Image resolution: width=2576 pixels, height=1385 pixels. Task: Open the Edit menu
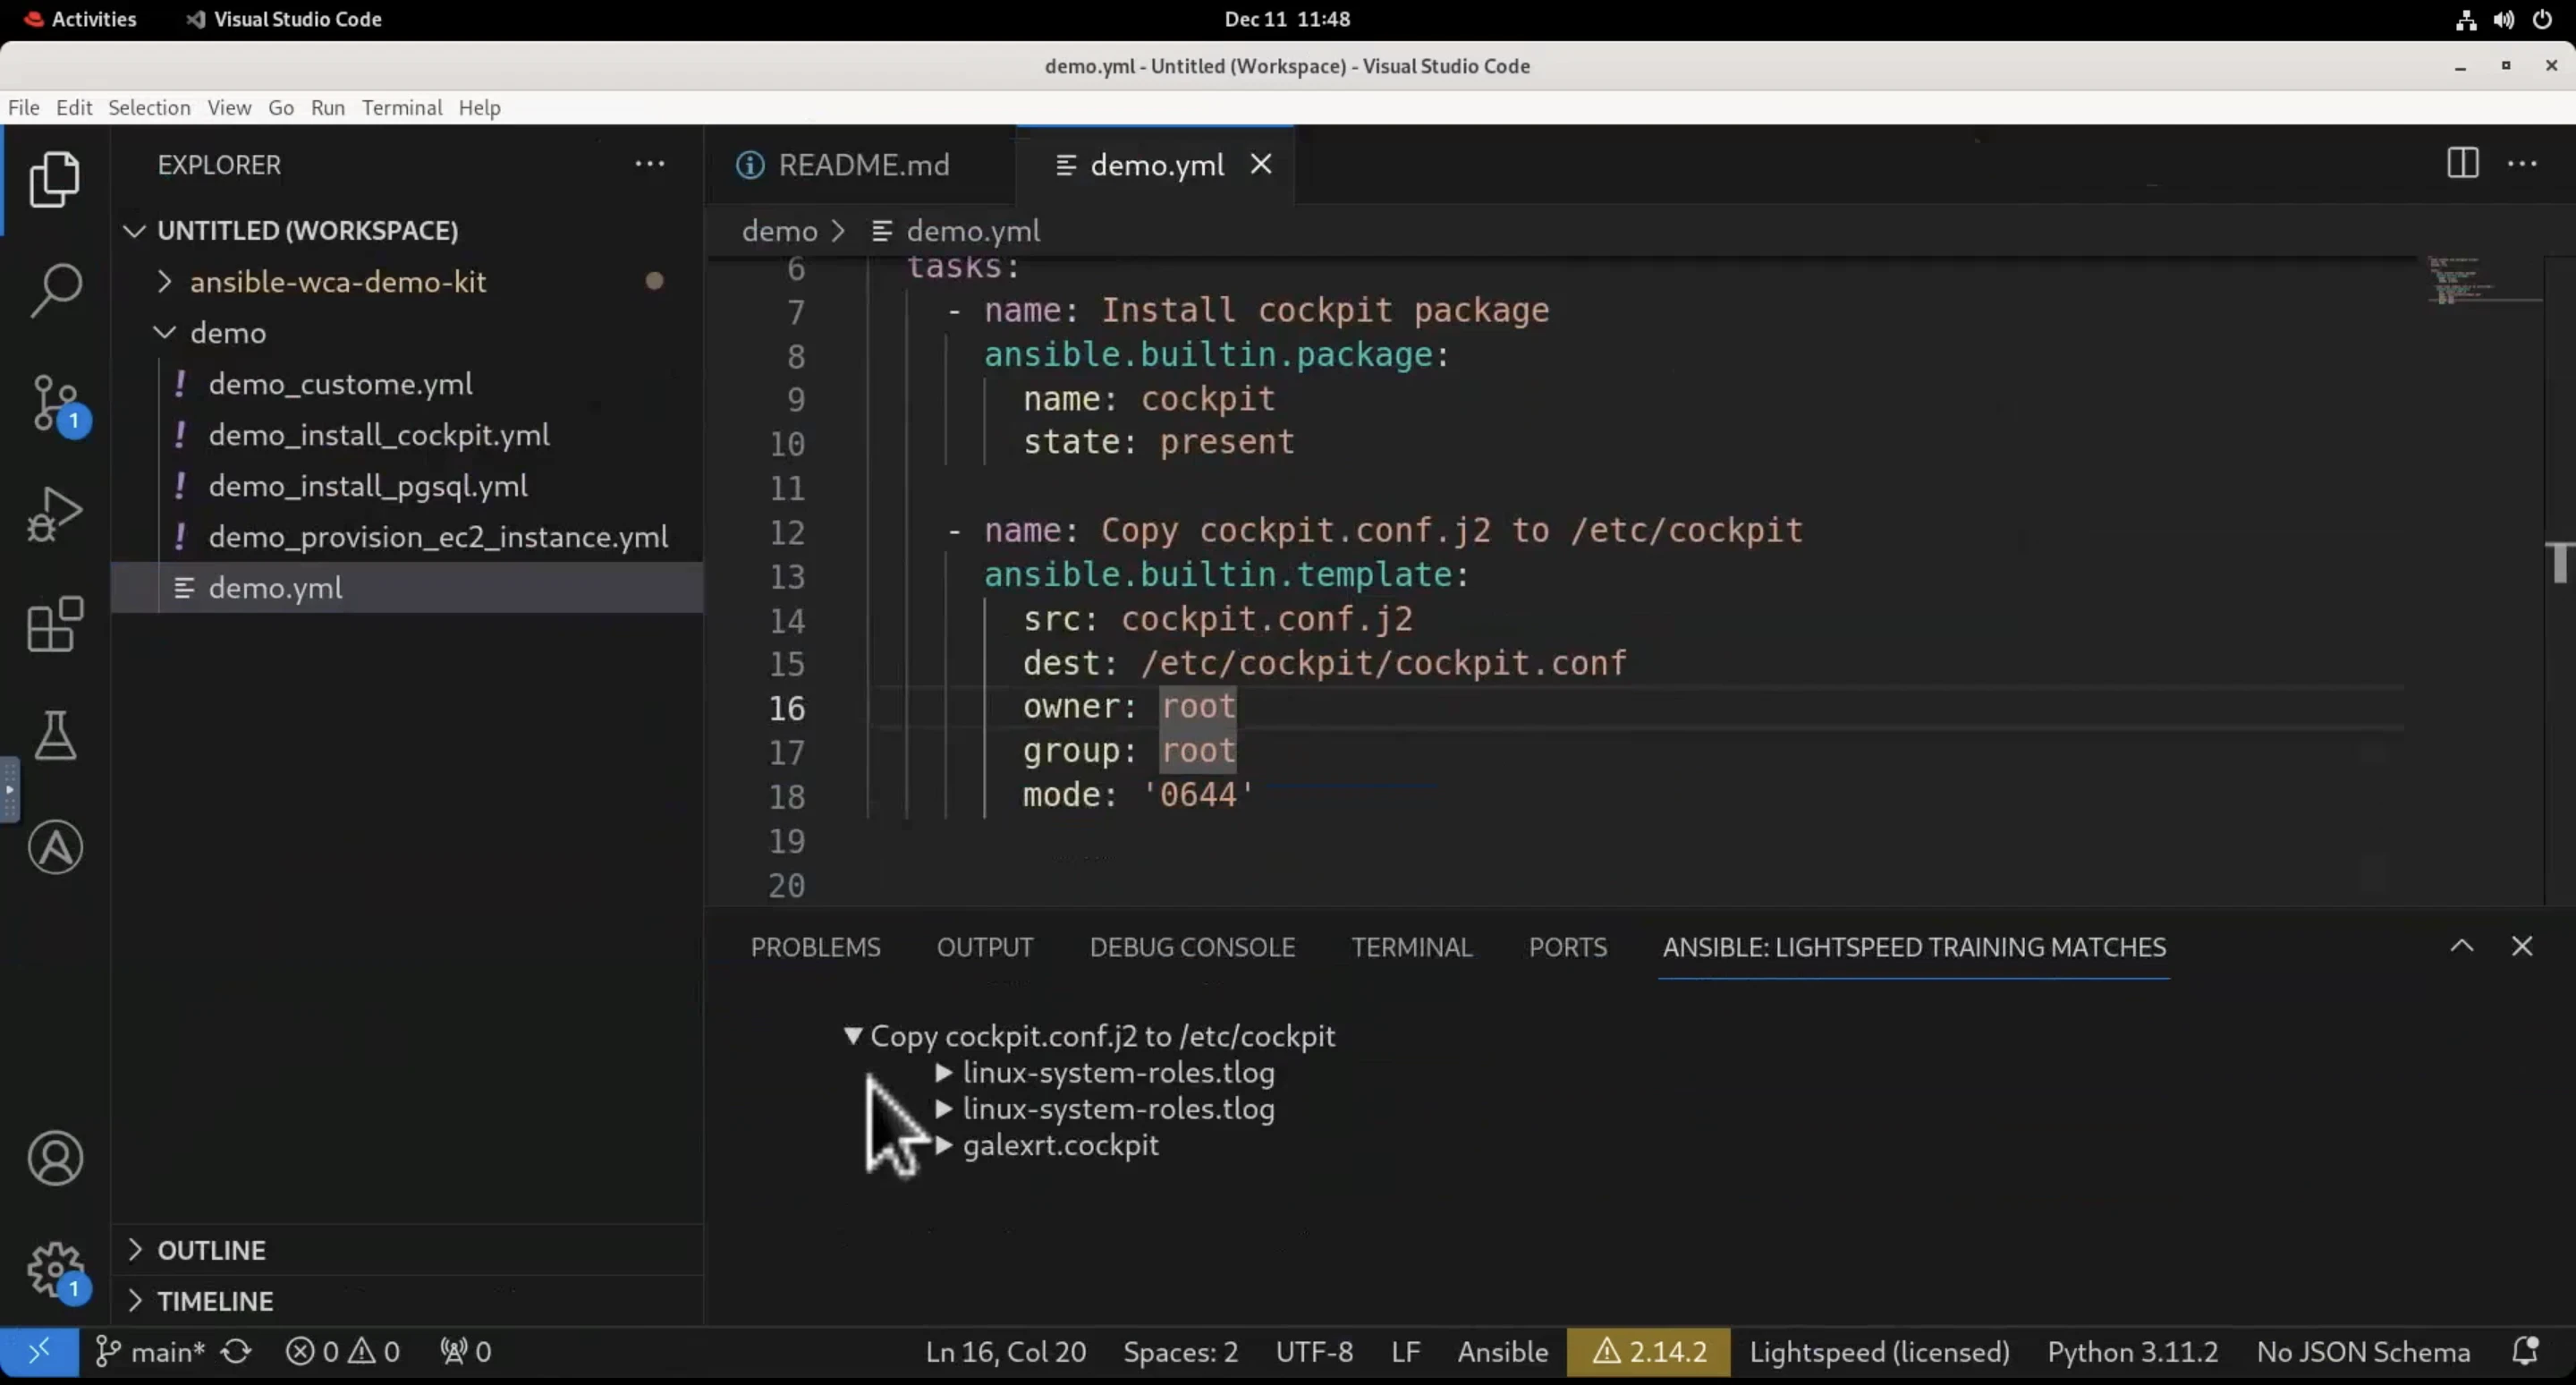coord(74,107)
